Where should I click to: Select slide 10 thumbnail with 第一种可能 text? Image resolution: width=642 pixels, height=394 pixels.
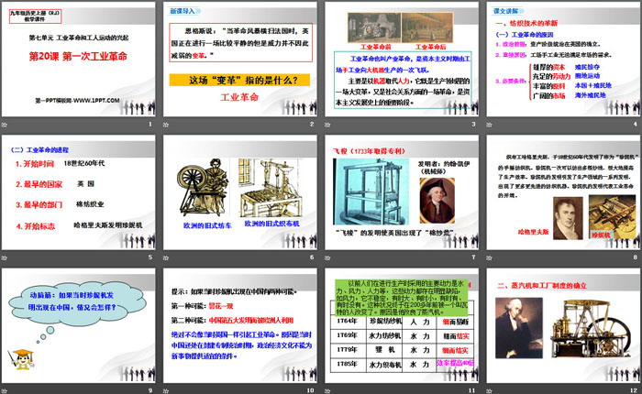tap(240, 325)
